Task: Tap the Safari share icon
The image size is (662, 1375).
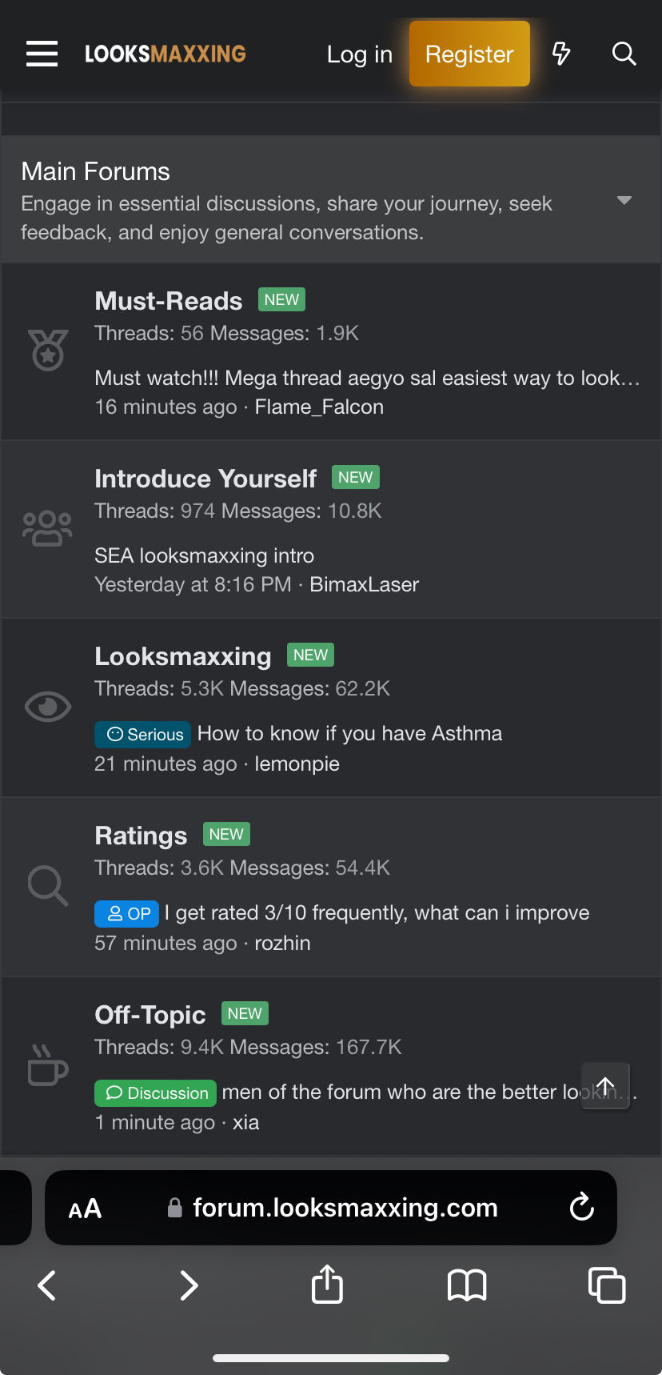Action: pos(327,1285)
